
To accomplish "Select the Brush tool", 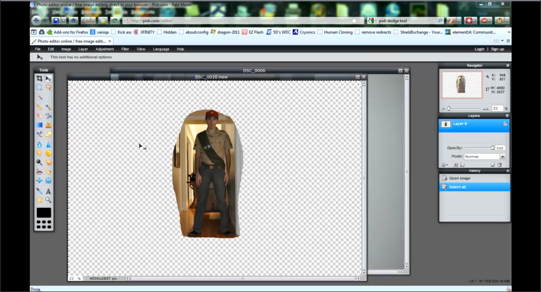I will [48, 107].
